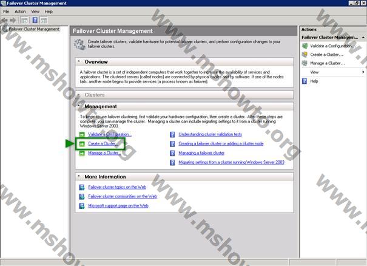Click the More Information section title
367x266 pixels.
click(105, 177)
